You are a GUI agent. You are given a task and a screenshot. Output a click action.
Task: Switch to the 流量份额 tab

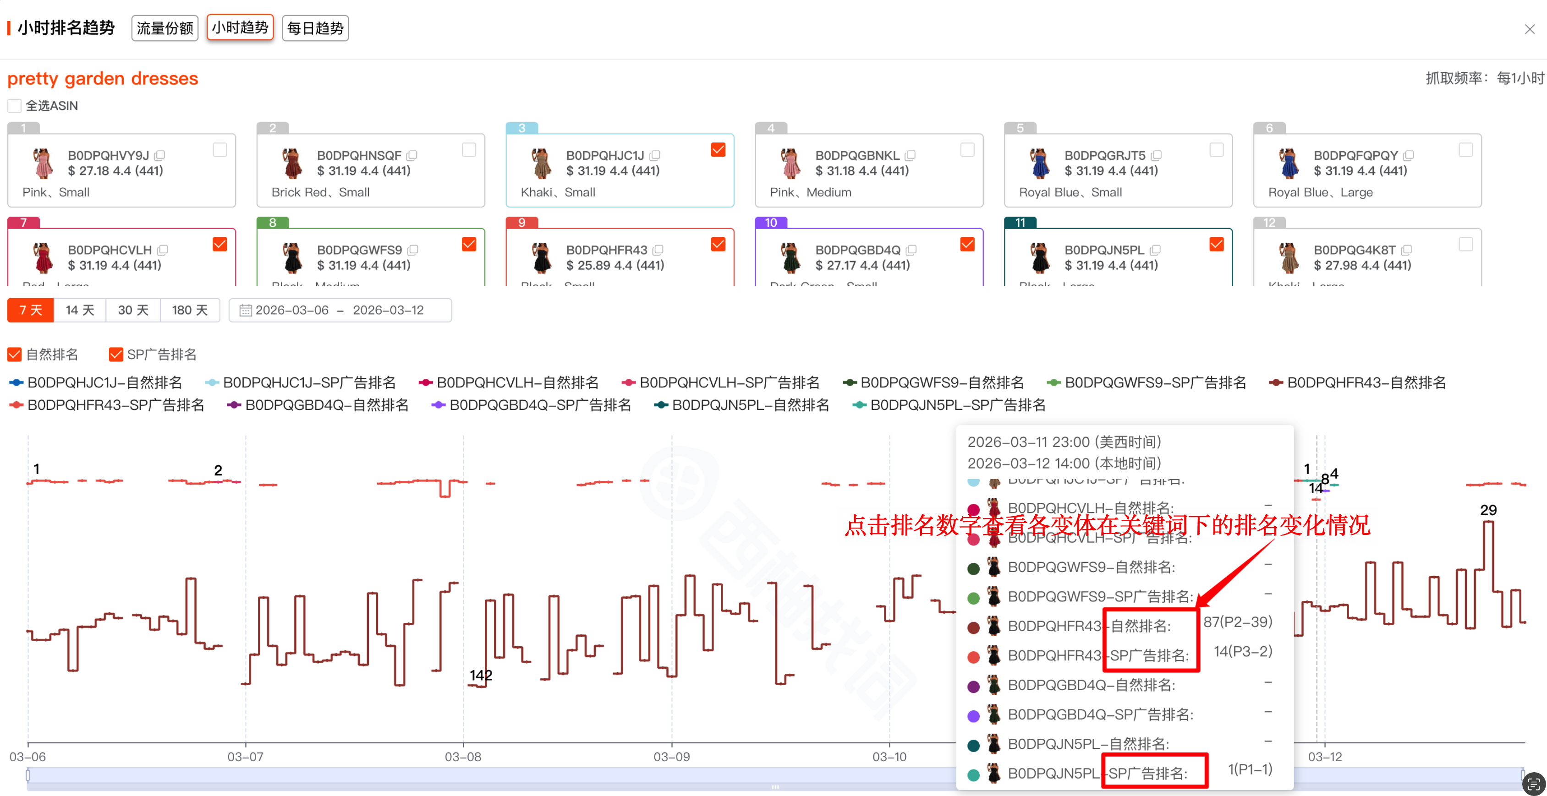[165, 28]
